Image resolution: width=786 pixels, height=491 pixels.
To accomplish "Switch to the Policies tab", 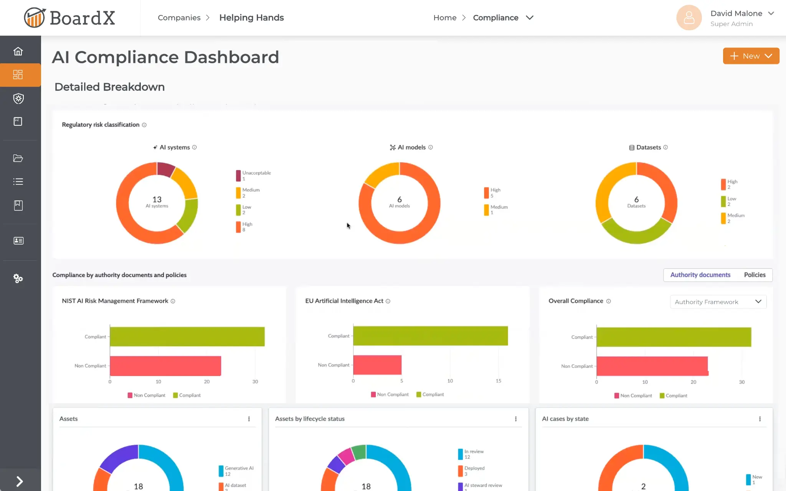I will pos(755,275).
